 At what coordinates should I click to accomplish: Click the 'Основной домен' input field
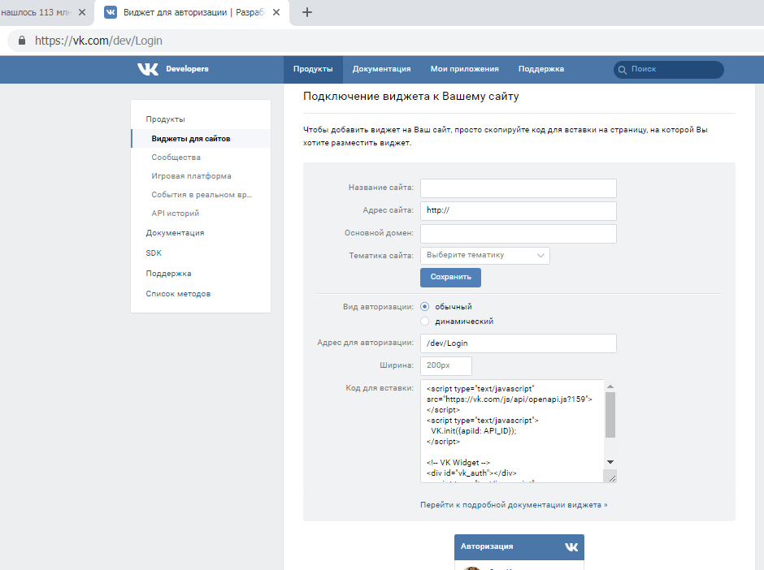pyautogui.click(x=518, y=234)
